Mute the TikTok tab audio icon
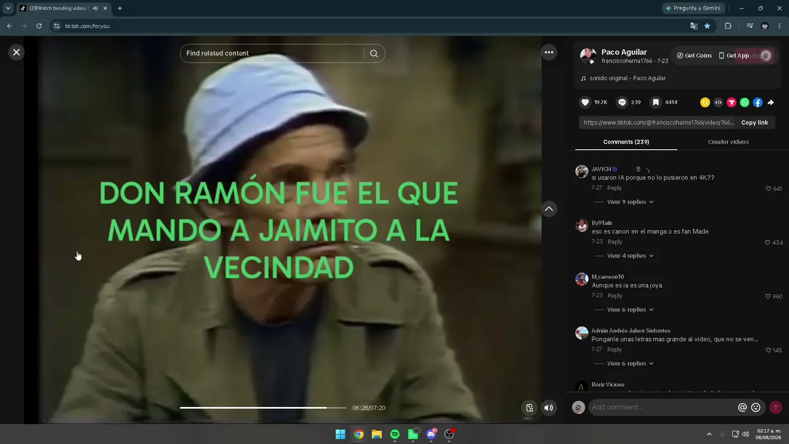789x444 pixels. pos(96,8)
